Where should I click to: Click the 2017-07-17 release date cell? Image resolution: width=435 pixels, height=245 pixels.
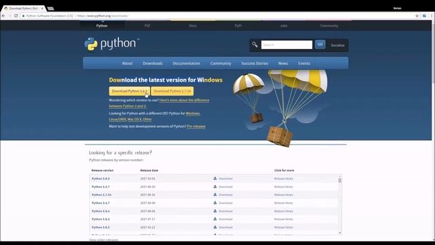[x=147, y=219]
